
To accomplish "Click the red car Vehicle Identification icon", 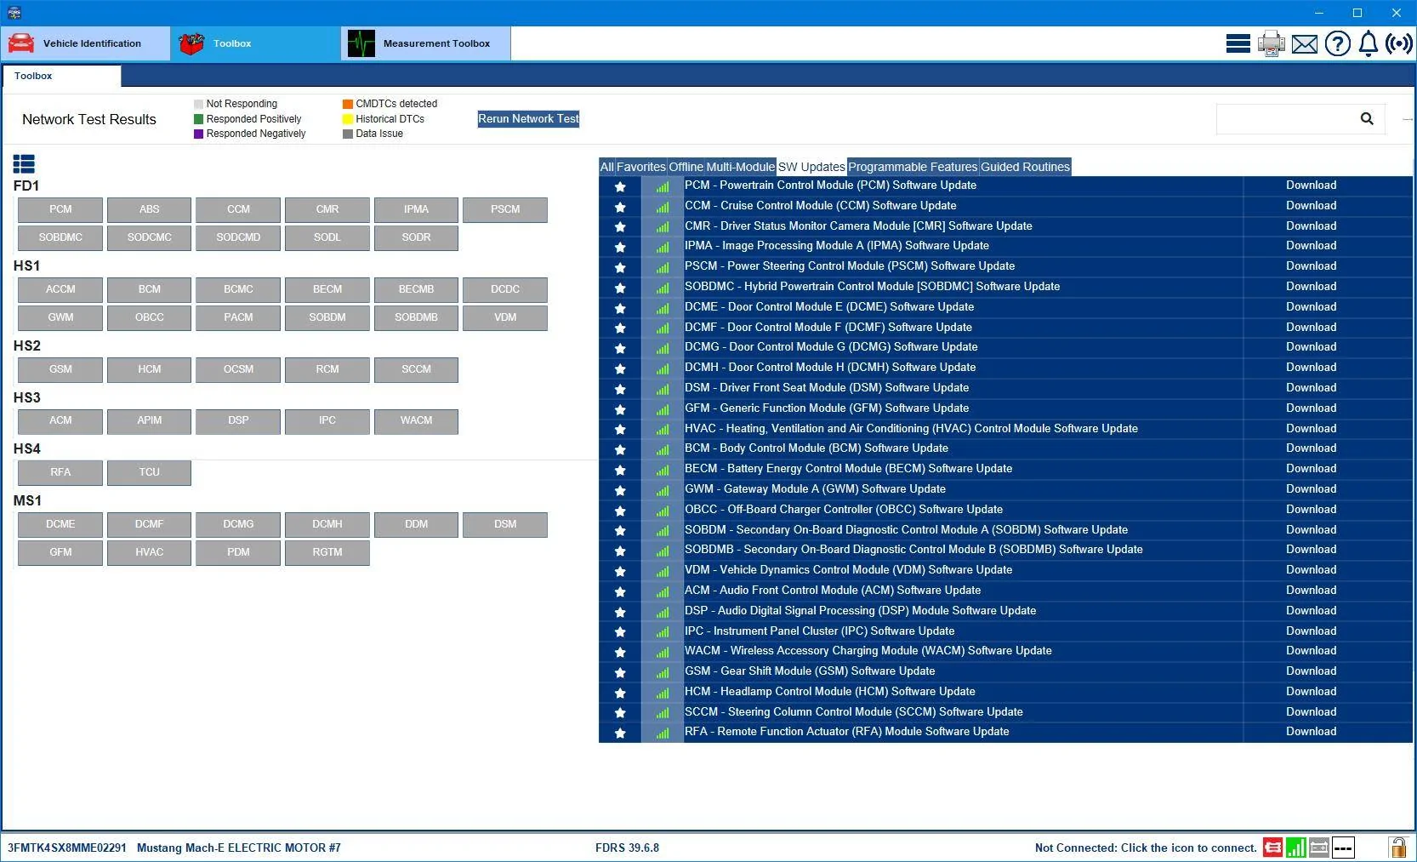I will click(x=21, y=43).
